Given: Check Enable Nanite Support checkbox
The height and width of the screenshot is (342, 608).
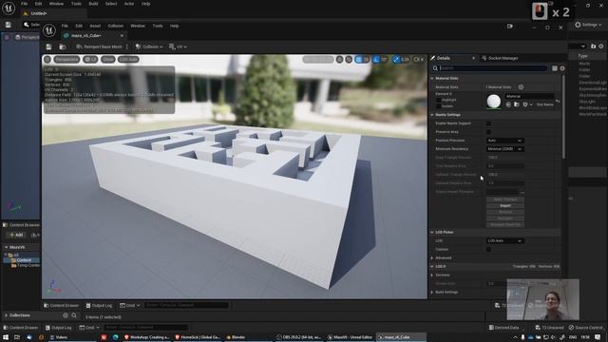Looking at the screenshot, I should pyautogui.click(x=488, y=123).
